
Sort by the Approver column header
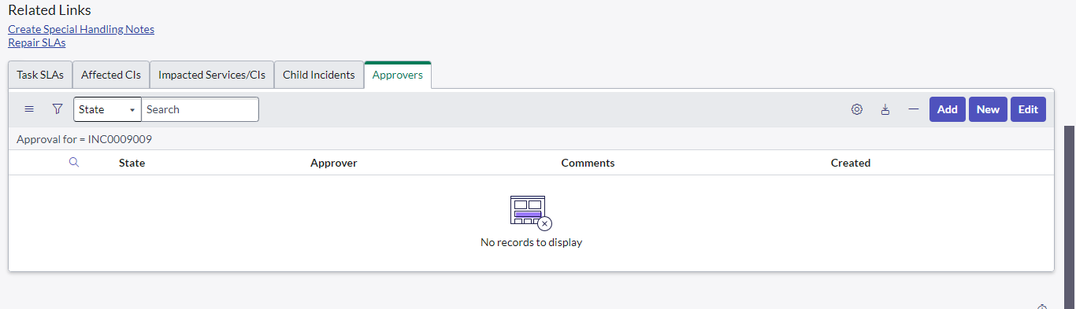(334, 163)
